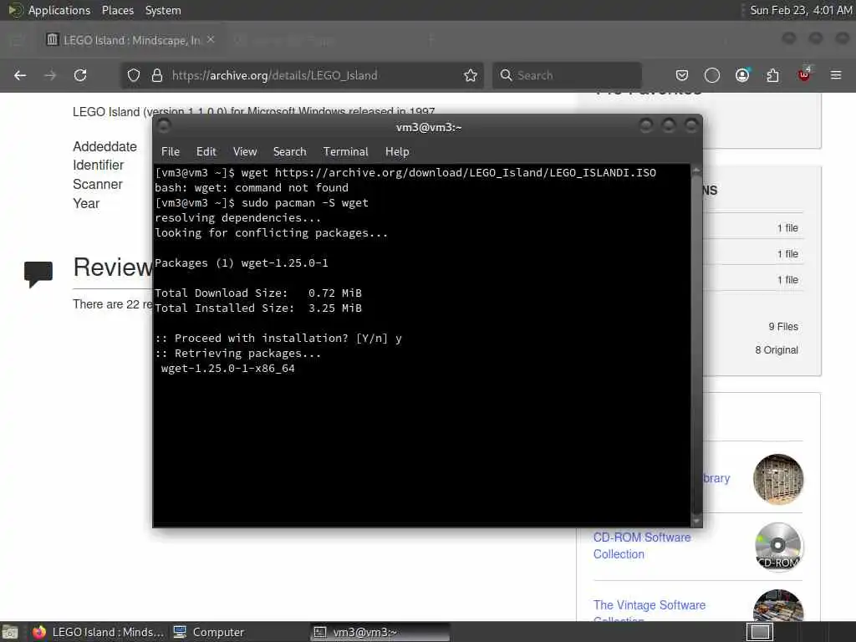Select the LEGO Island : Mindscape tab
This screenshot has width=856, height=642.
point(131,40)
